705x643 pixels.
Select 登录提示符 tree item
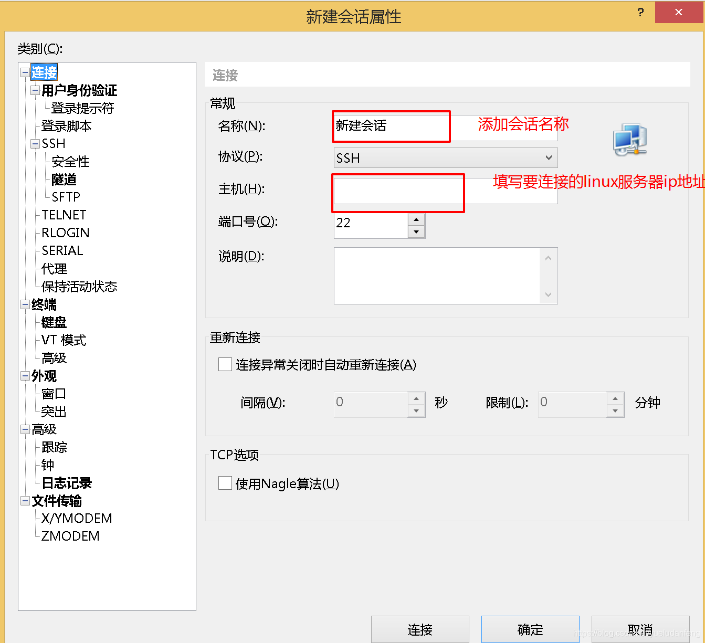82,108
